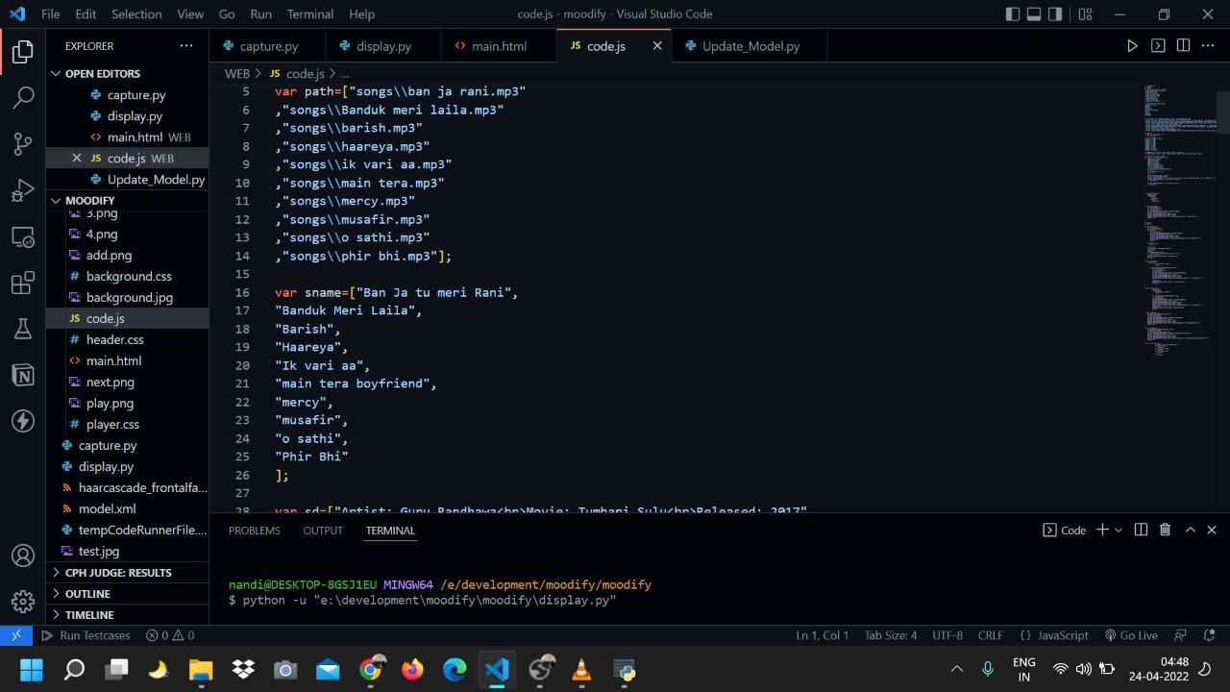
Task: Maximize the terminal panel with the chevron
Action: pyautogui.click(x=1190, y=530)
